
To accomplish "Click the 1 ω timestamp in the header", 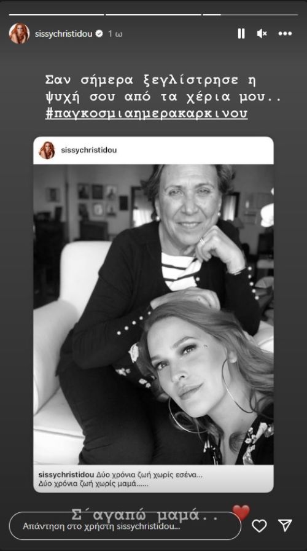I will pyautogui.click(x=115, y=34).
